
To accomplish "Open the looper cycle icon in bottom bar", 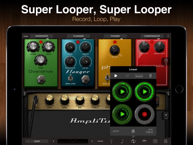I will pos(133,141).
